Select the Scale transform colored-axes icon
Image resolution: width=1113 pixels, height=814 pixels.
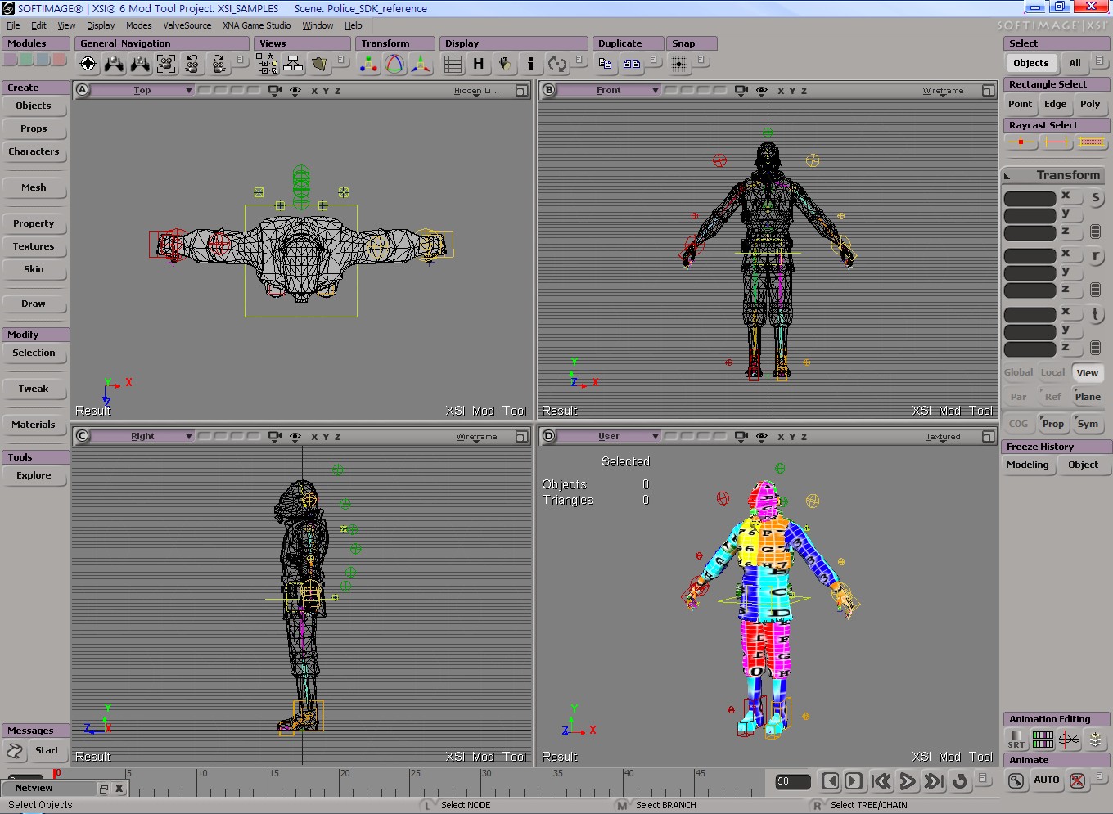[368, 64]
